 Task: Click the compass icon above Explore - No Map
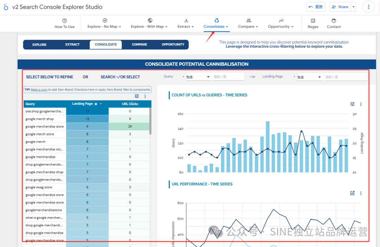click(x=105, y=20)
